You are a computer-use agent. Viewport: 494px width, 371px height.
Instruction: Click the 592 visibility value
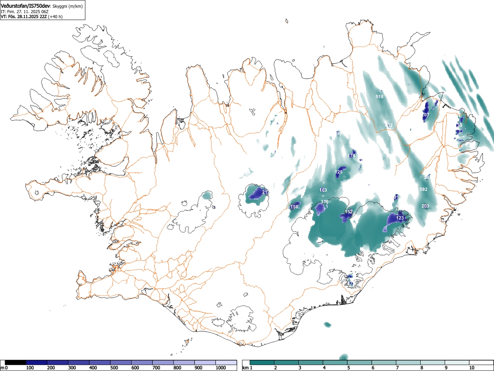click(x=423, y=189)
